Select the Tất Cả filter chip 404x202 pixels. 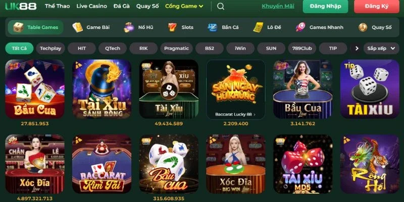pos(19,48)
